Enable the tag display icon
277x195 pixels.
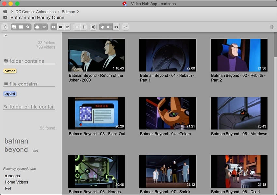point(102,27)
